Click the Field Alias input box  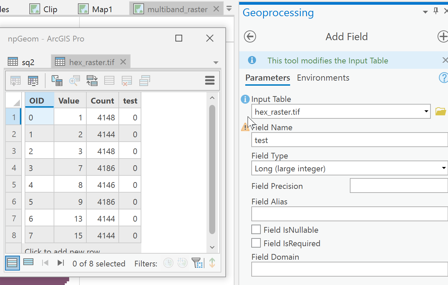click(349, 214)
